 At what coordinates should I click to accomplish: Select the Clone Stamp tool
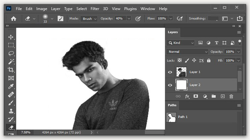click(11, 111)
